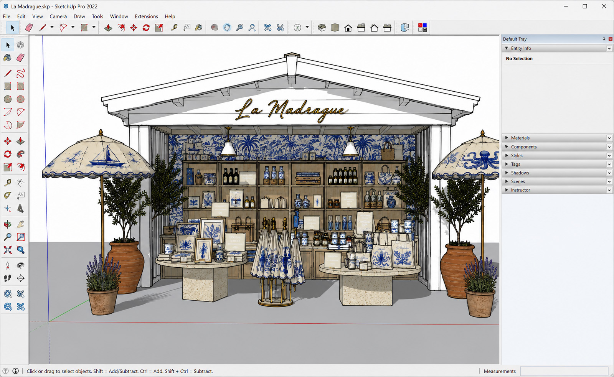
Task: Open Extension Warehouse from the top toolbar
Action: coord(281,28)
